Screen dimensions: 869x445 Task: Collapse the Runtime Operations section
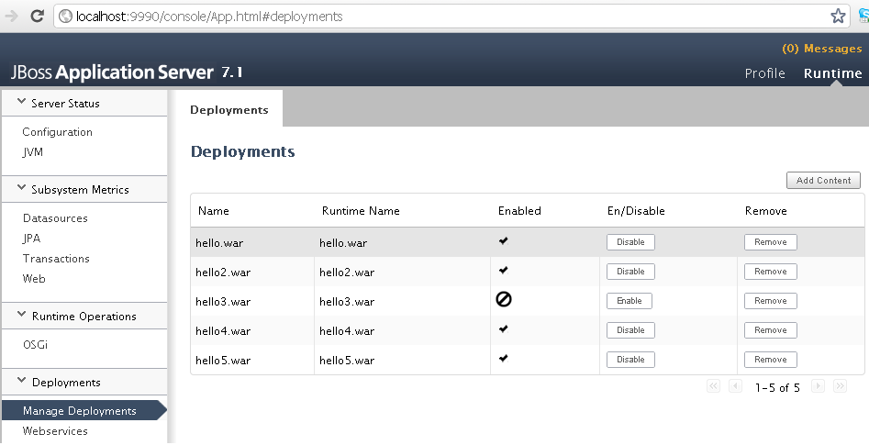click(x=22, y=316)
